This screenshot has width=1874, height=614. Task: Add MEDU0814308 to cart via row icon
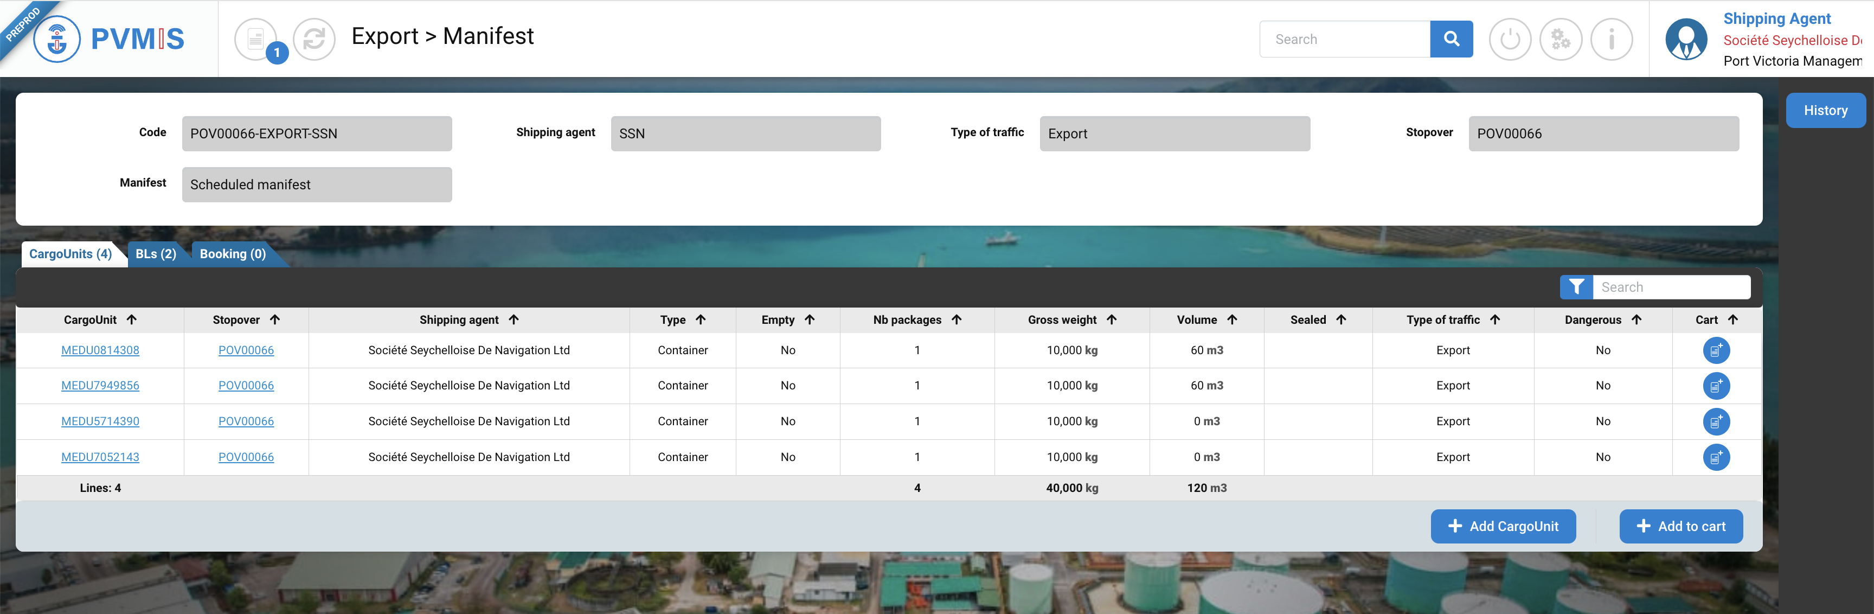pyautogui.click(x=1716, y=350)
